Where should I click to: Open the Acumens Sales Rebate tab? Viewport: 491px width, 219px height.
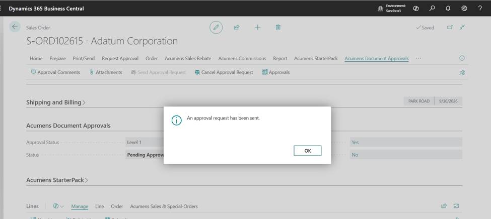(x=188, y=58)
